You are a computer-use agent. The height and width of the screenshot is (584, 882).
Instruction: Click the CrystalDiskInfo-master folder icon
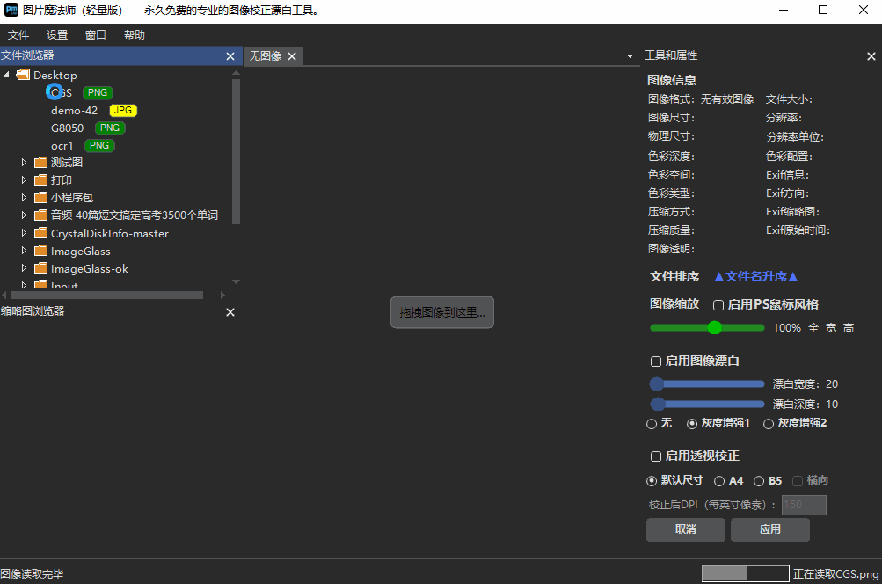[40, 233]
